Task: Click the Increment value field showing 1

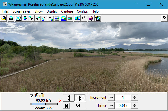Action: 123,98
